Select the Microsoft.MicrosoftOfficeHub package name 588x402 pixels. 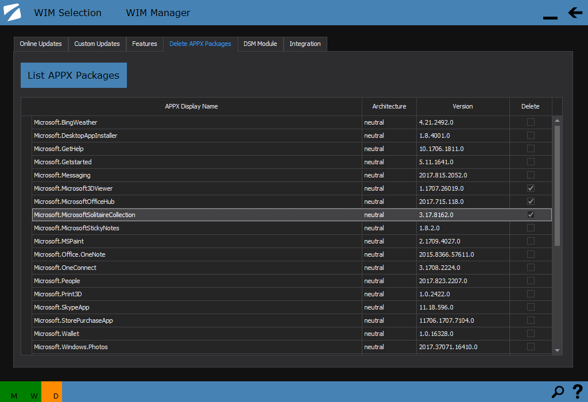(74, 202)
